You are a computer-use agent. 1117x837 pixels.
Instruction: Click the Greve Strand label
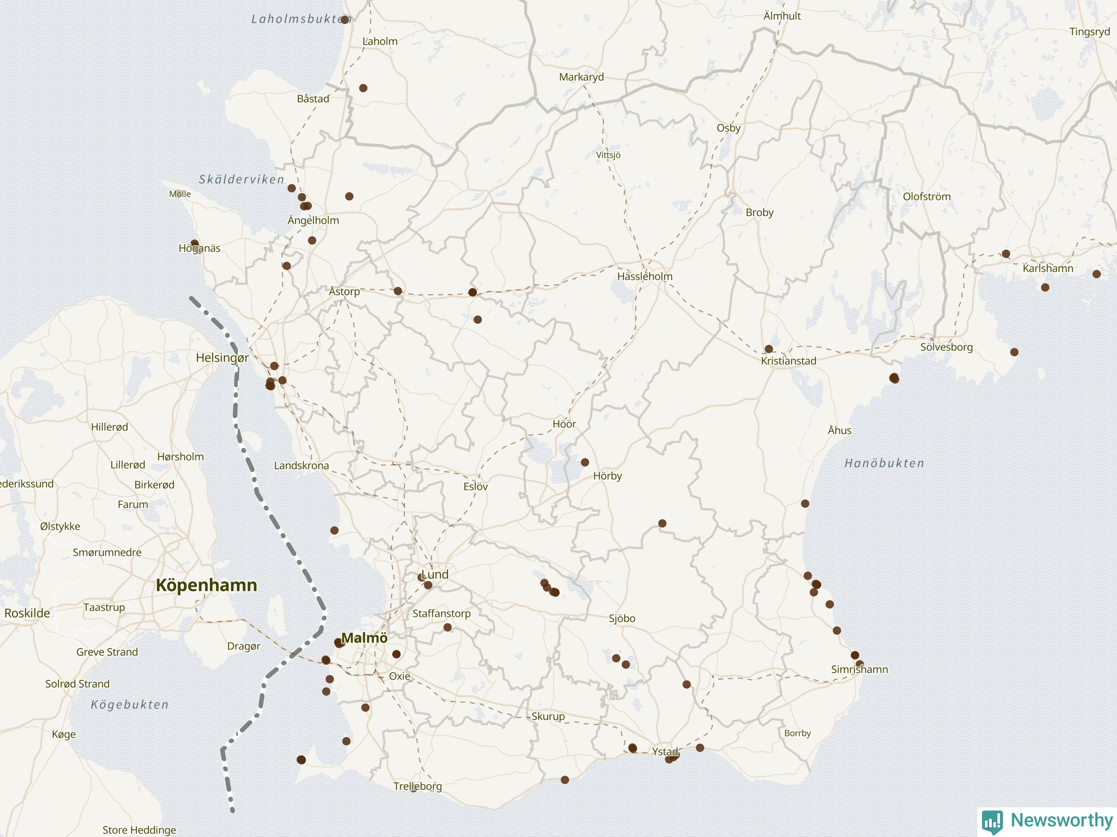(x=107, y=652)
